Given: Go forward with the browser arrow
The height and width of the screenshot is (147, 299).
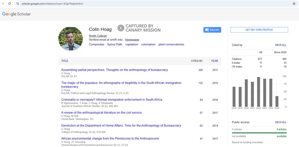Looking at the screenshot, I should [x=3, y=4].
